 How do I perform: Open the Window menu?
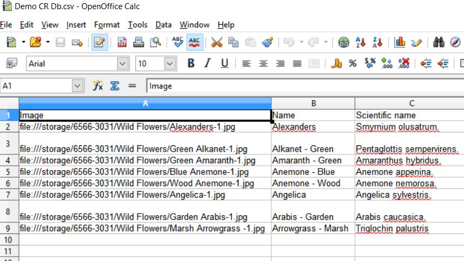[195, 25]
